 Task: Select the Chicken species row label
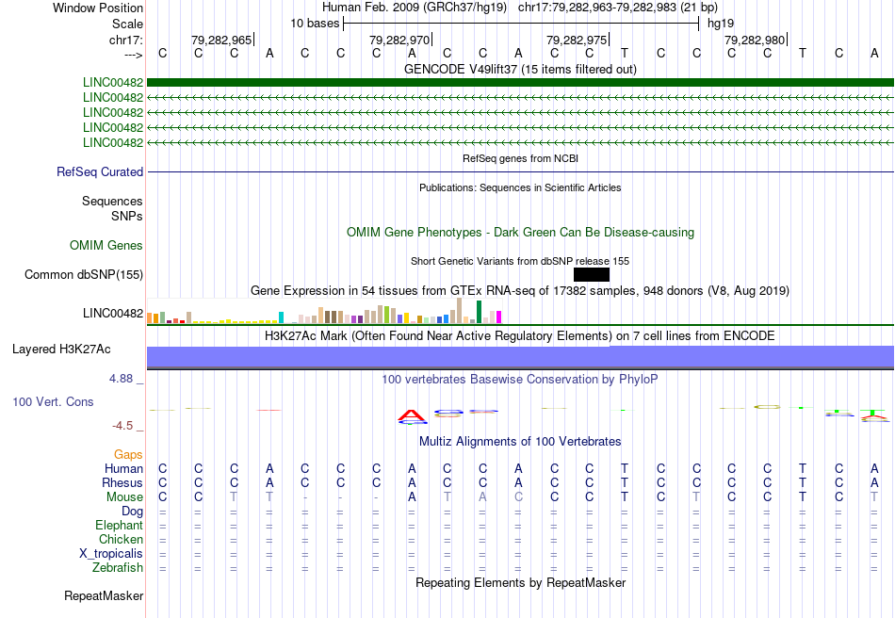click(121, 539)
